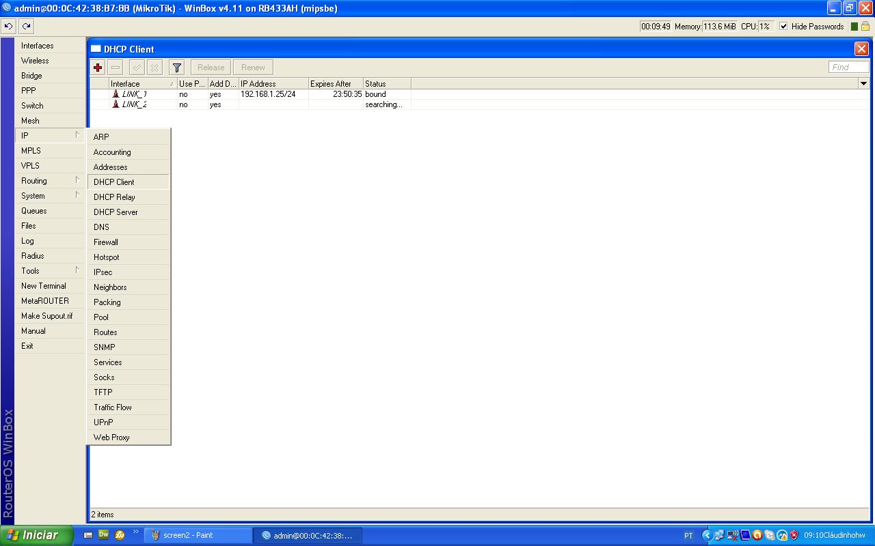Select the 'bound' status cell
Viewport: 875px width, 546px height.
[x=387, y=94]
